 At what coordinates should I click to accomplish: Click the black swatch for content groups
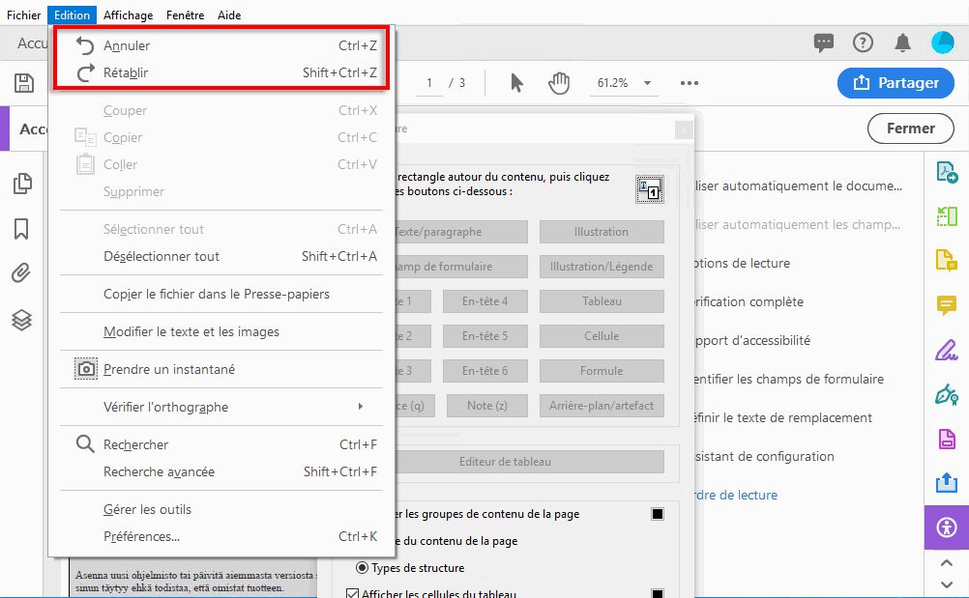(x=658, y=514)
